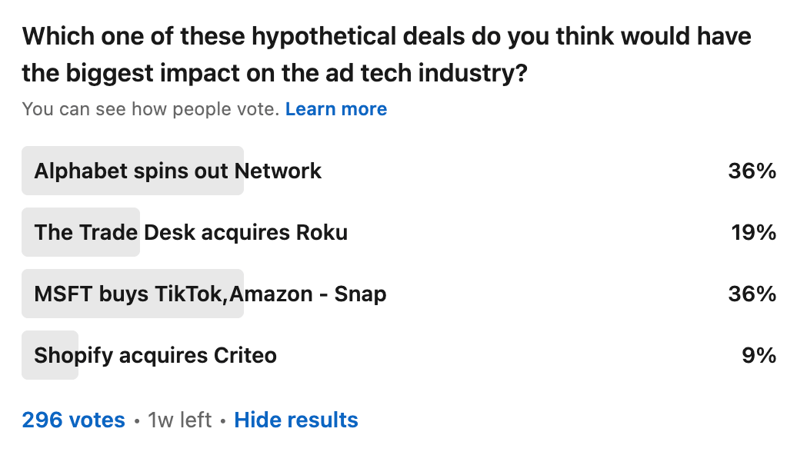Click the poll question heading text

coord(386,55)
